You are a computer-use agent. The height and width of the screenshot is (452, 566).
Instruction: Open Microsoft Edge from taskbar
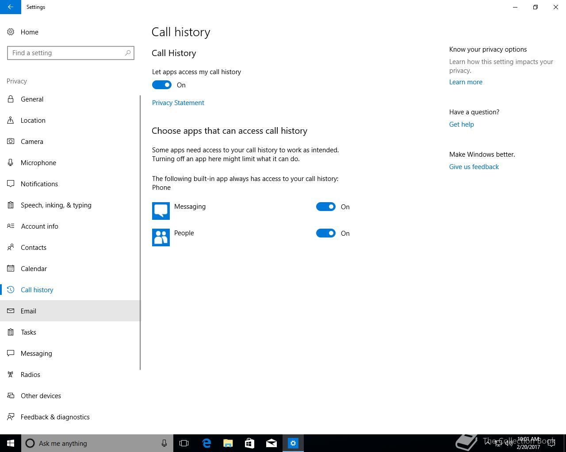tap(207, 443)
